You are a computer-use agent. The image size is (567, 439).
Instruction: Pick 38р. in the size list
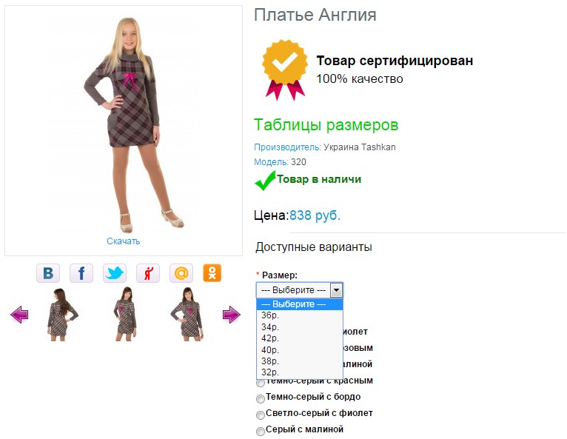[x=299, y=361]
